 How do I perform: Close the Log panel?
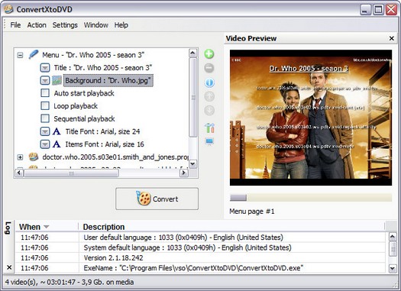[x=9, y=267]
